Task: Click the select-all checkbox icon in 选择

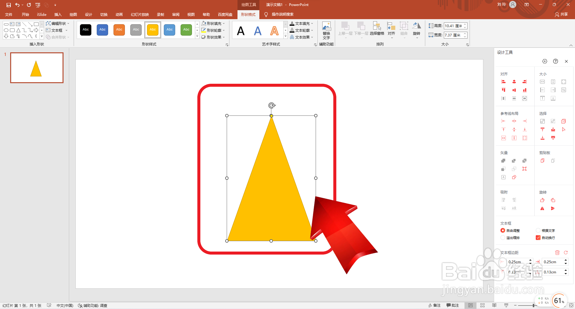Action: pyautogui.click(x=564, y=121)
